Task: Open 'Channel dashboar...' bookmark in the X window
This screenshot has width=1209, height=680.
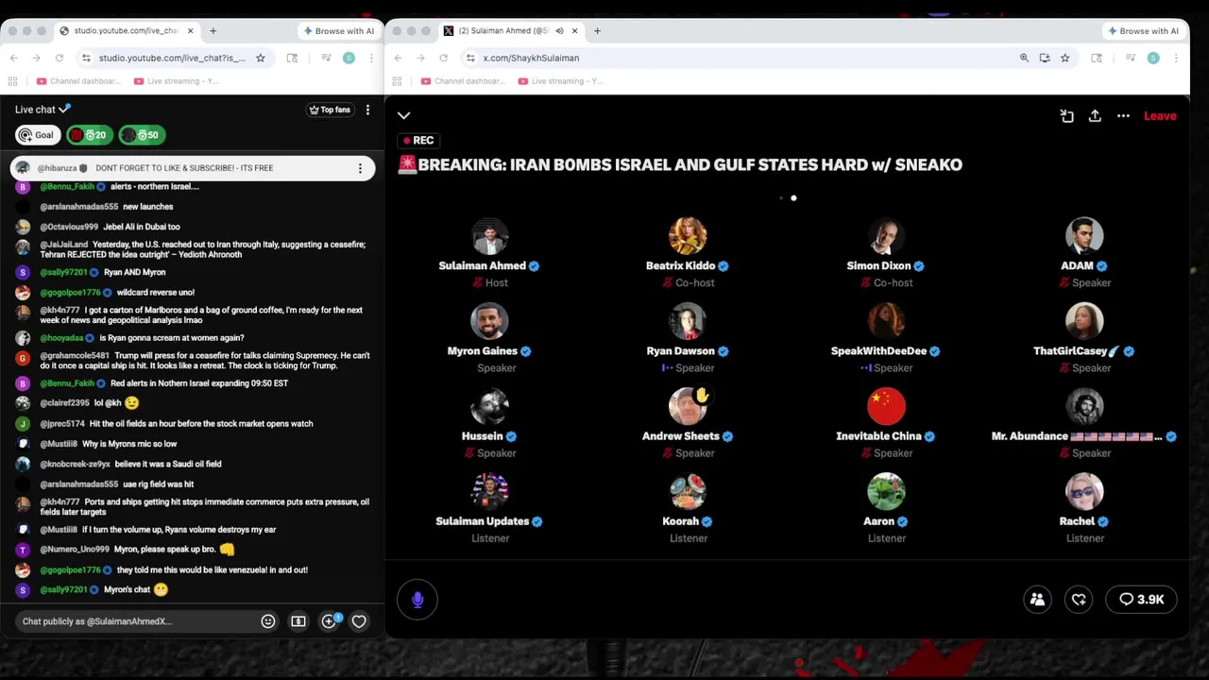Action: click(463, 81)
